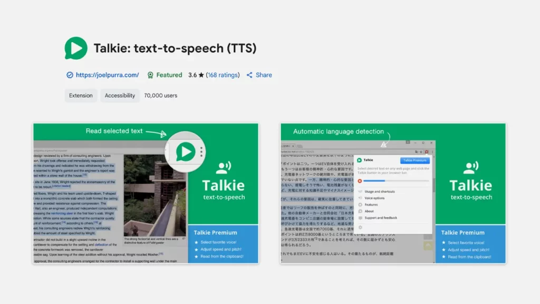Viewport: 540px width, 304px height.
Task: Click the Voice options speaker icon
Action: pos(360,198)
